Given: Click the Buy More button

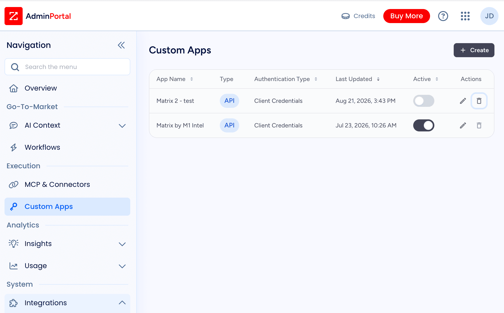Looking at the screenshot, I should click(x=406, y=16).
